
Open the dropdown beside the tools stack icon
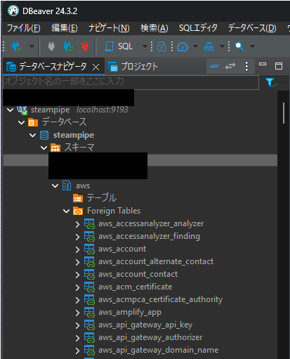222,46
